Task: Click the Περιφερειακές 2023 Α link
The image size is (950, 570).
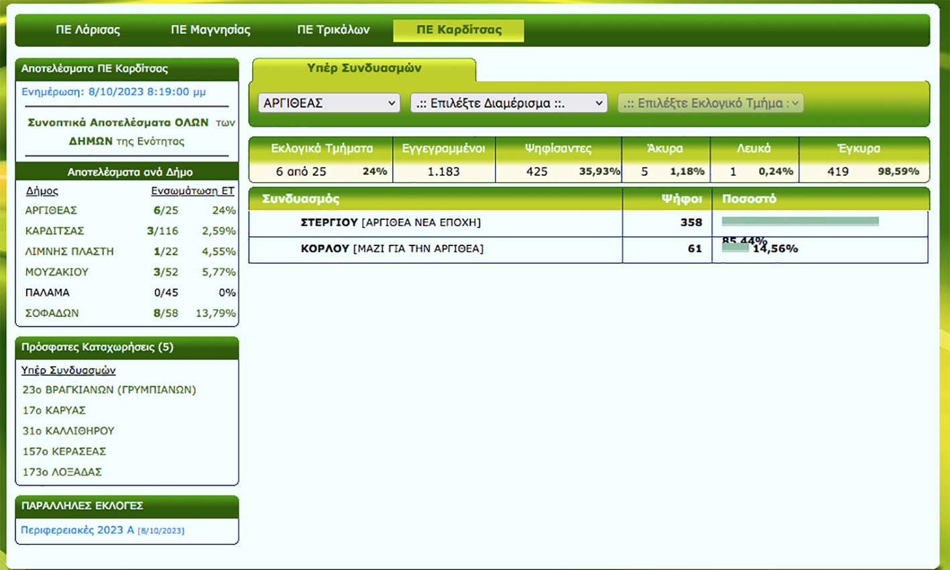Action: click(x=77, y=530)
